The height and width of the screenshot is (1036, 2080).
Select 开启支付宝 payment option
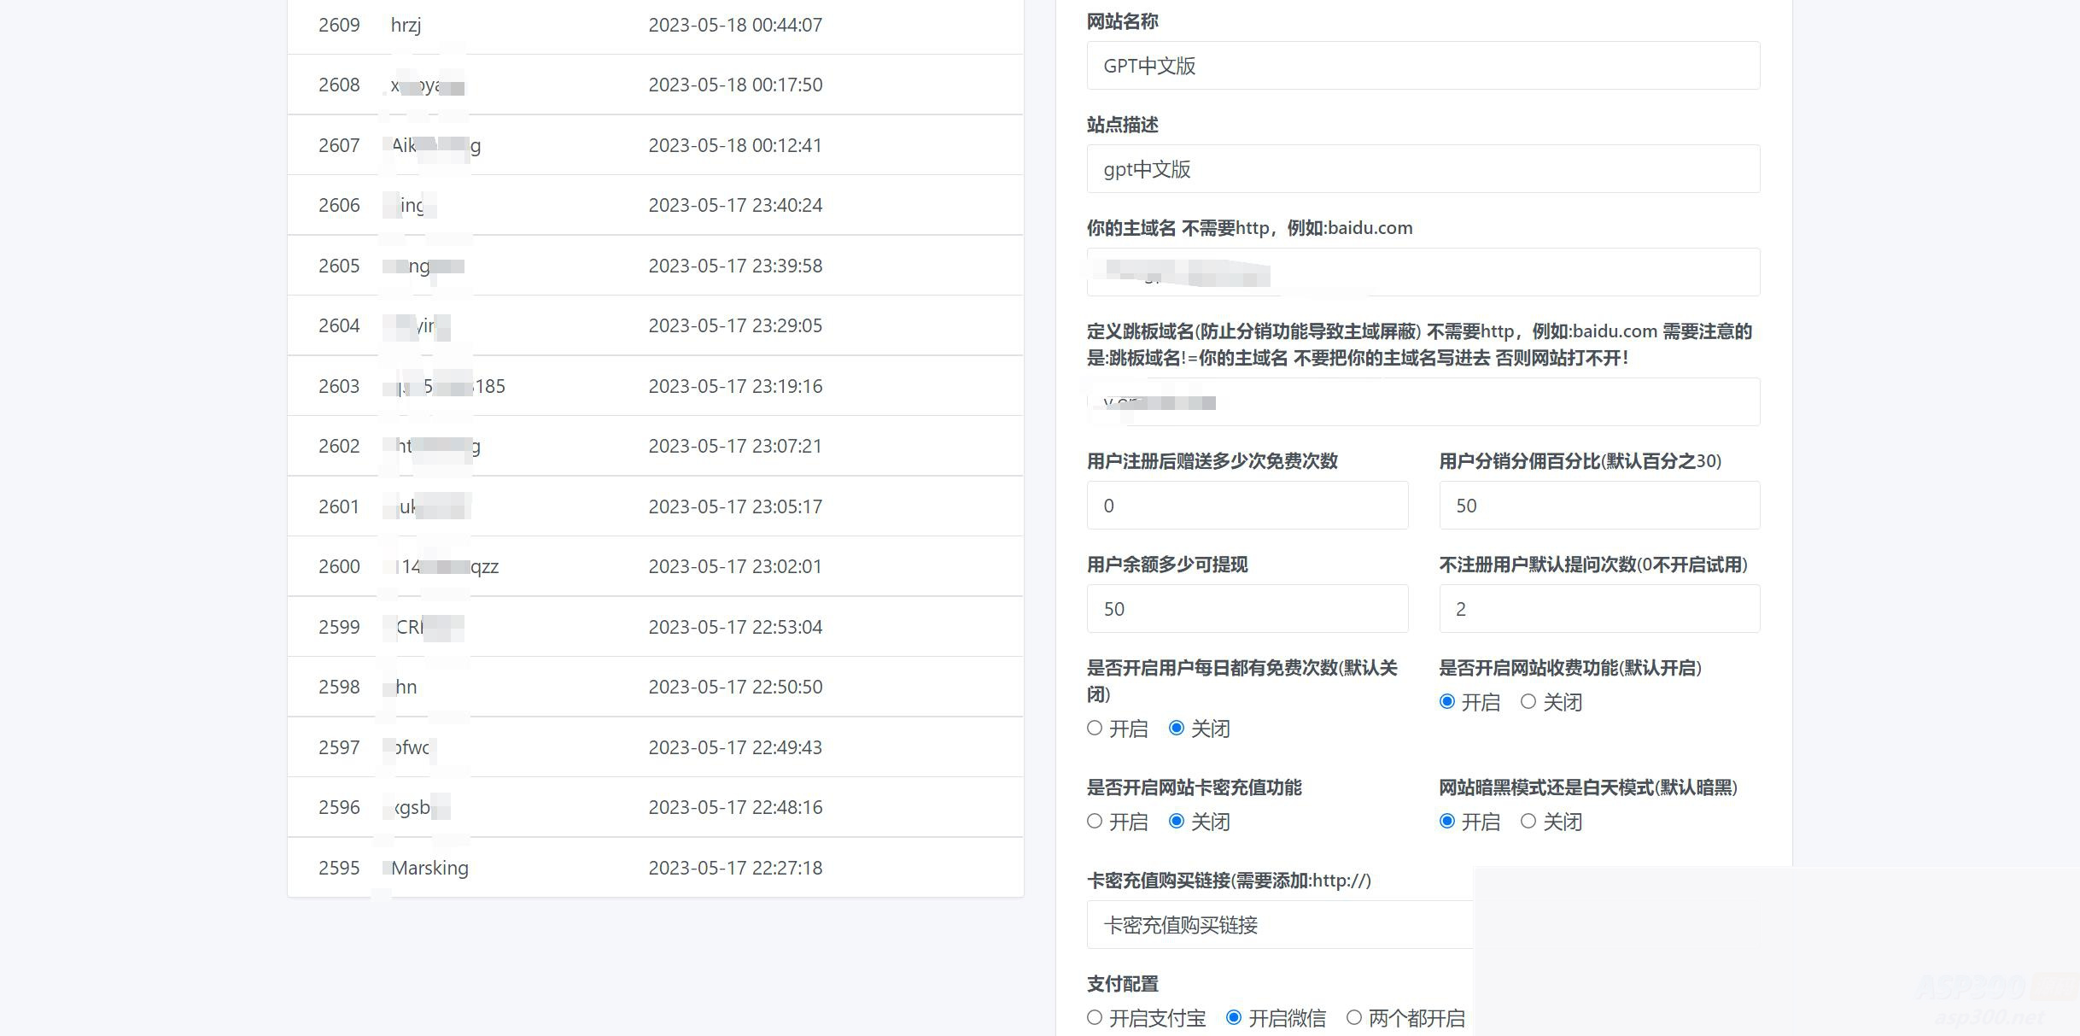pyautogui.click(x=1094, y=1018)
